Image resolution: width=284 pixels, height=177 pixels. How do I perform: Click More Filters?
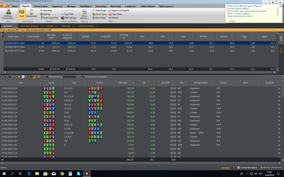[x=99, y=18]
